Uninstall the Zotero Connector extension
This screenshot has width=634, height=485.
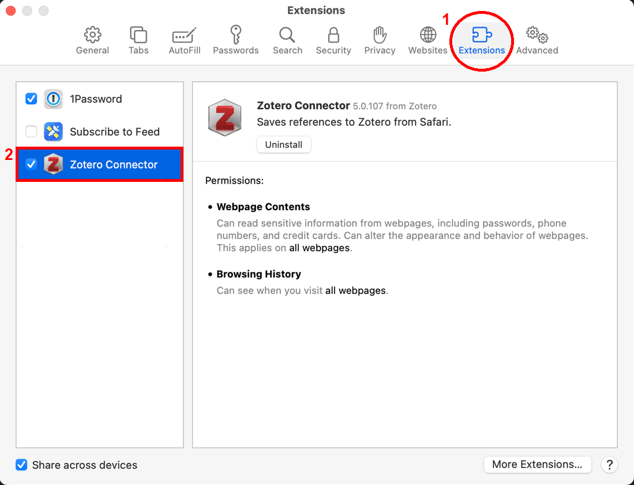pos(284,144)
